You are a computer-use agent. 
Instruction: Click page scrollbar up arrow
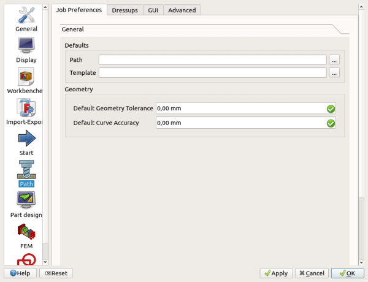(361, 7)
